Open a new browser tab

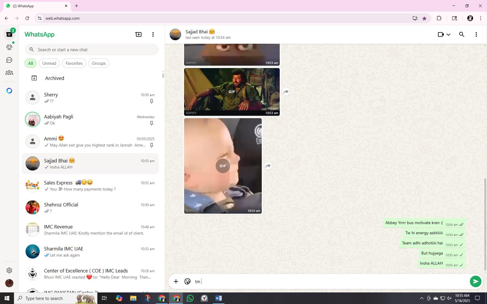(77, 6)
